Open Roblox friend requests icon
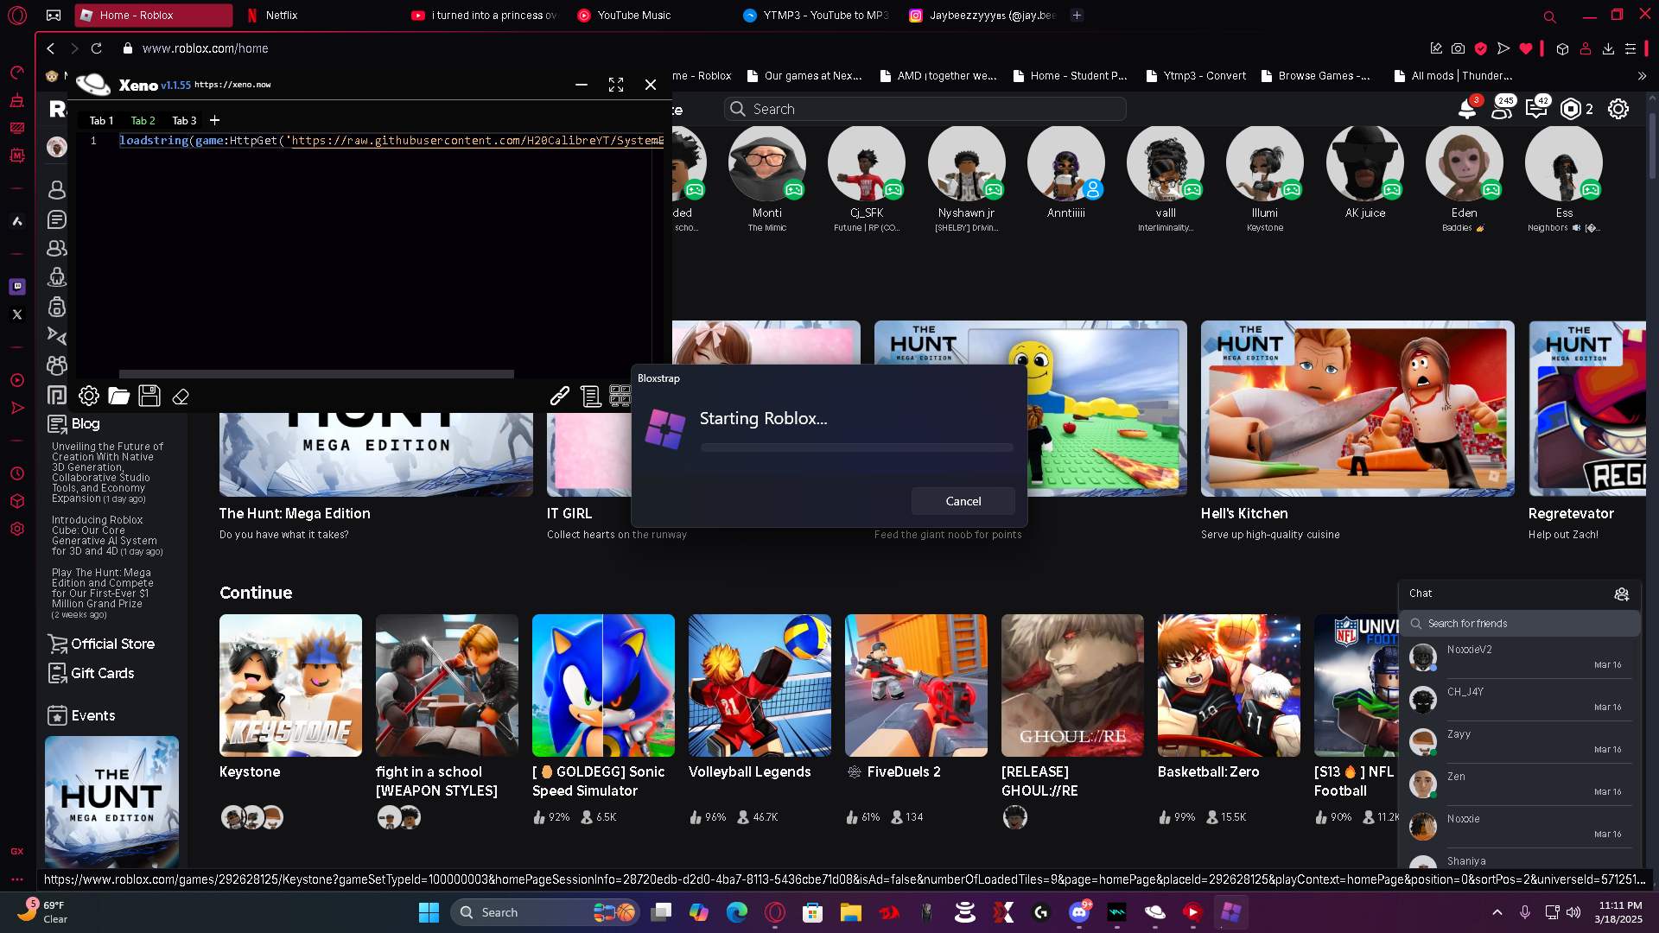 pyautogui.click(x=1503, y=109)
